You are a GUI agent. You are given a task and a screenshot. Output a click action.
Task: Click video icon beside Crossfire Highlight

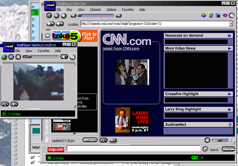tap(229, 94)
